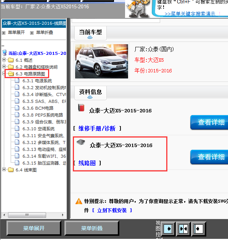Select the root node 当前:众泰-大迈X5-2015-20

(37, 53)
